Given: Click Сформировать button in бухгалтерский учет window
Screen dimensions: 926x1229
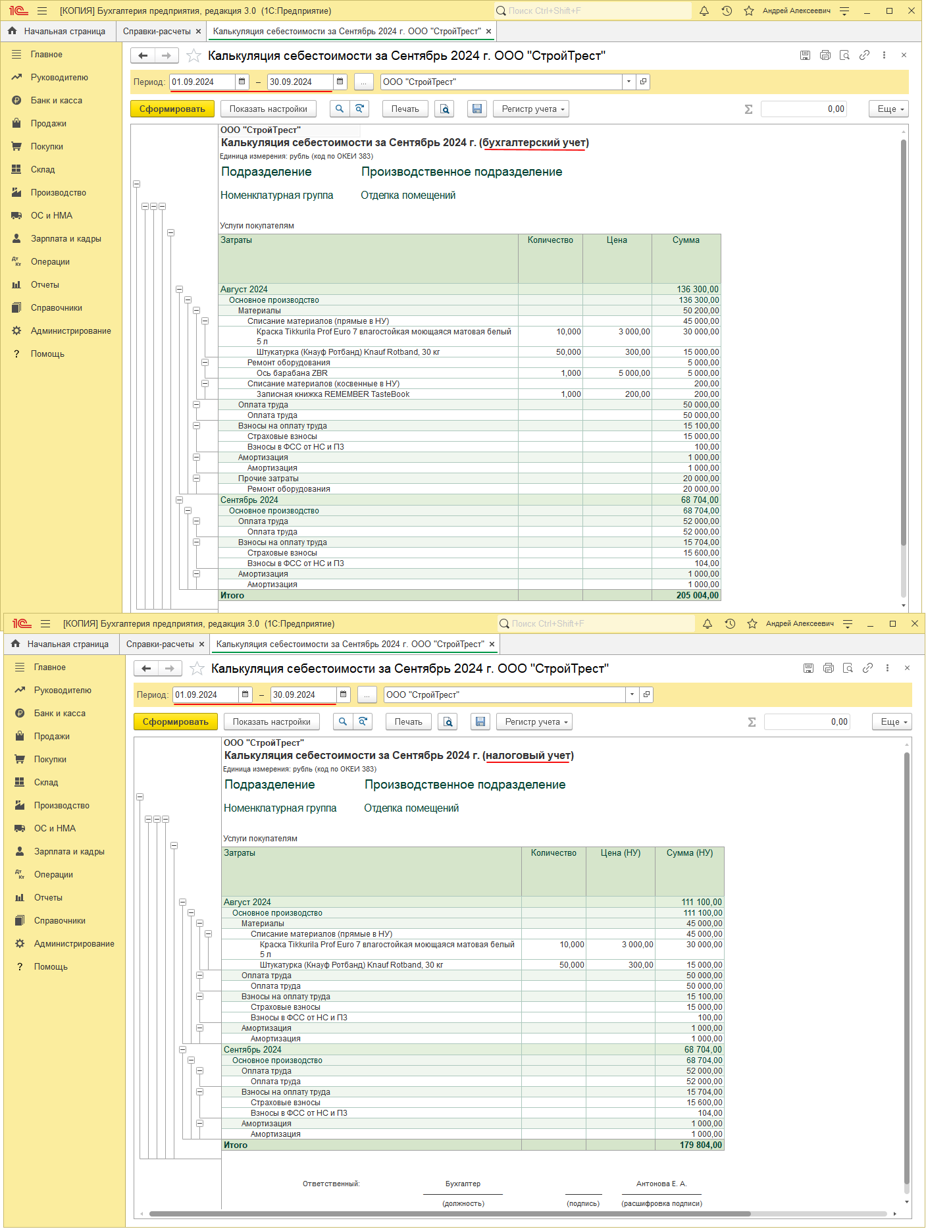Looking at the screenshot, I should tap(172, 109).
